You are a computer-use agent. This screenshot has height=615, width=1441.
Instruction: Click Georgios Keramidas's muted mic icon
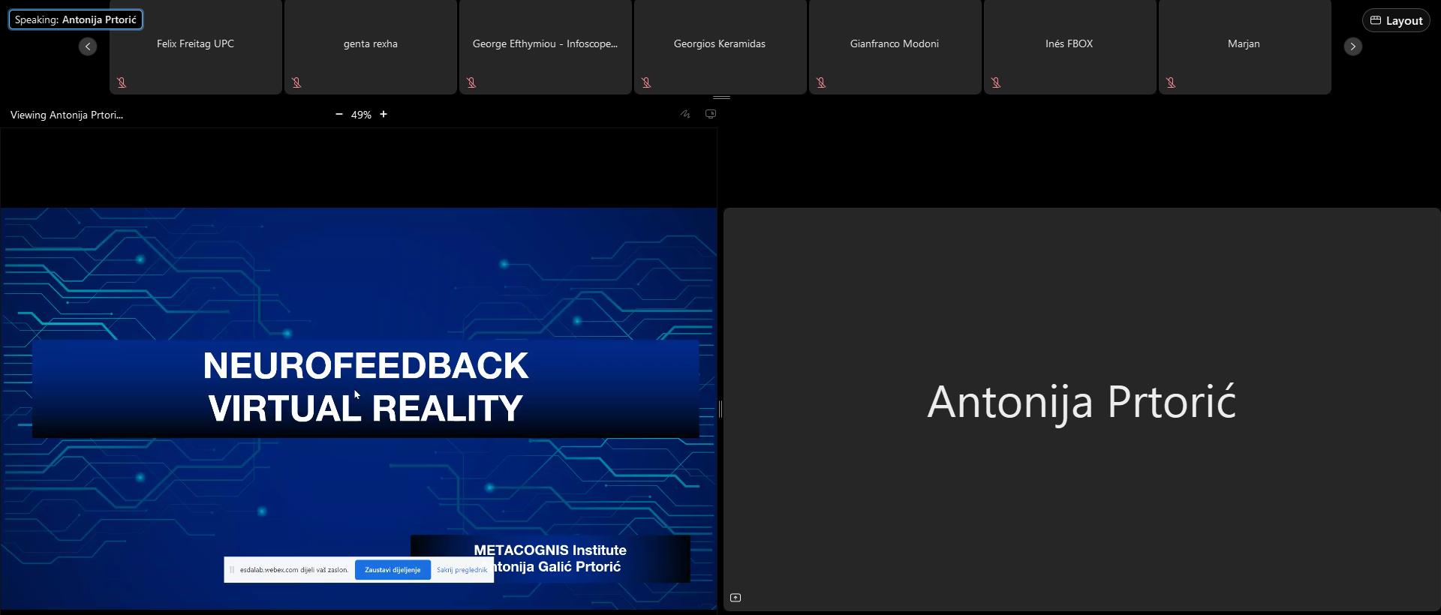click(646, 82)
